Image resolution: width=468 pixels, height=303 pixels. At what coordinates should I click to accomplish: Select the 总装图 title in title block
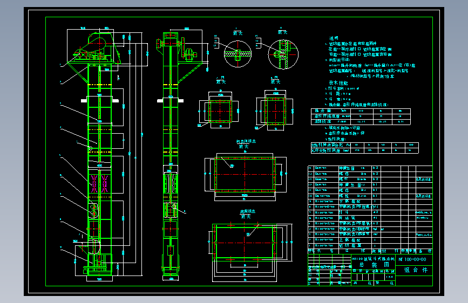point(374,265)
